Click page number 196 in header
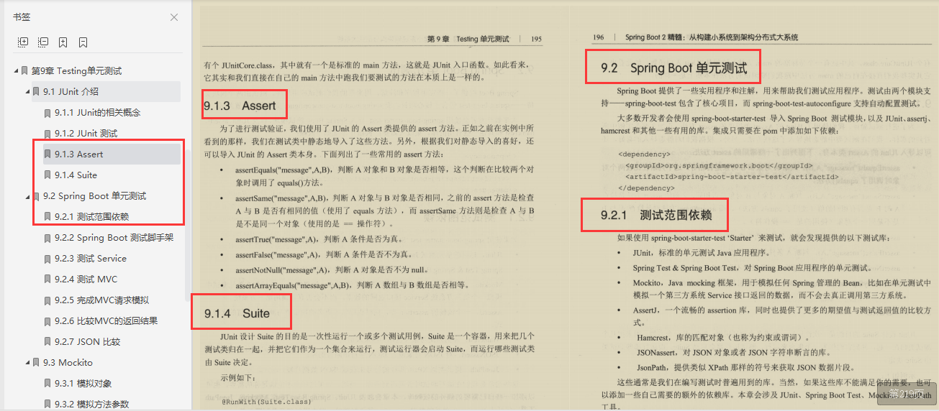 pyautogui.click(x=599, y=37)
